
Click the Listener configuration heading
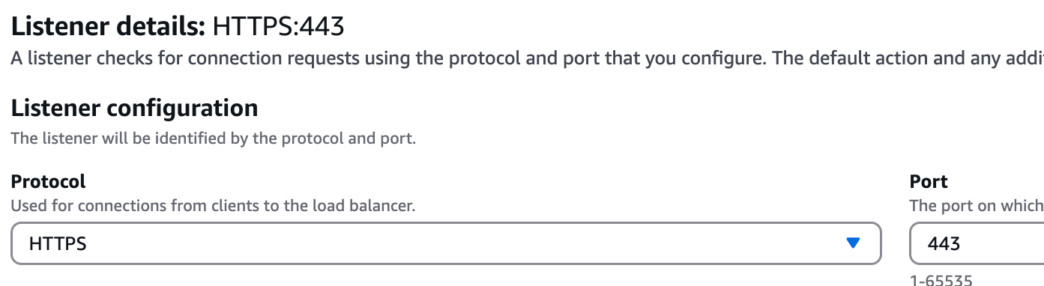tap(135, 109)
